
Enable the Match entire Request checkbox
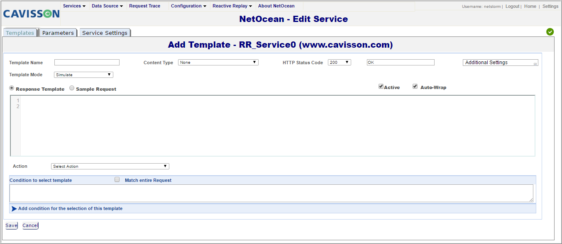pyautogui.click(x=117, y=180)
